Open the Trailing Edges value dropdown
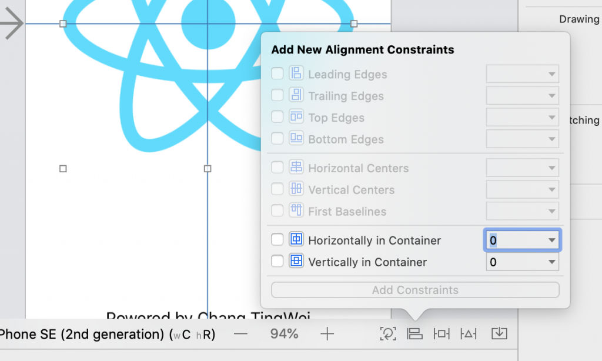Image resolution: width=602 pixels, height=361 pixels. [x=523, y=95]
